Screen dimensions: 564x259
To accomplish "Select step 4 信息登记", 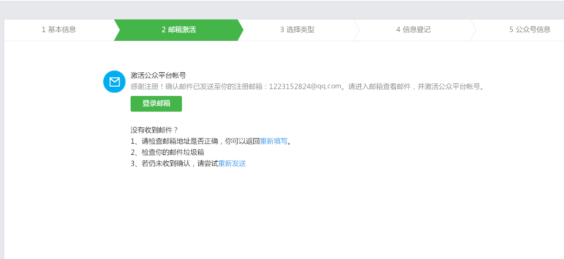I will tap(414, 30).
